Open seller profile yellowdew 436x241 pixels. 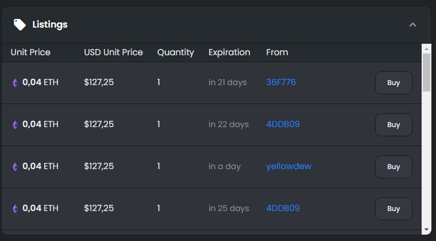(288, 166)
